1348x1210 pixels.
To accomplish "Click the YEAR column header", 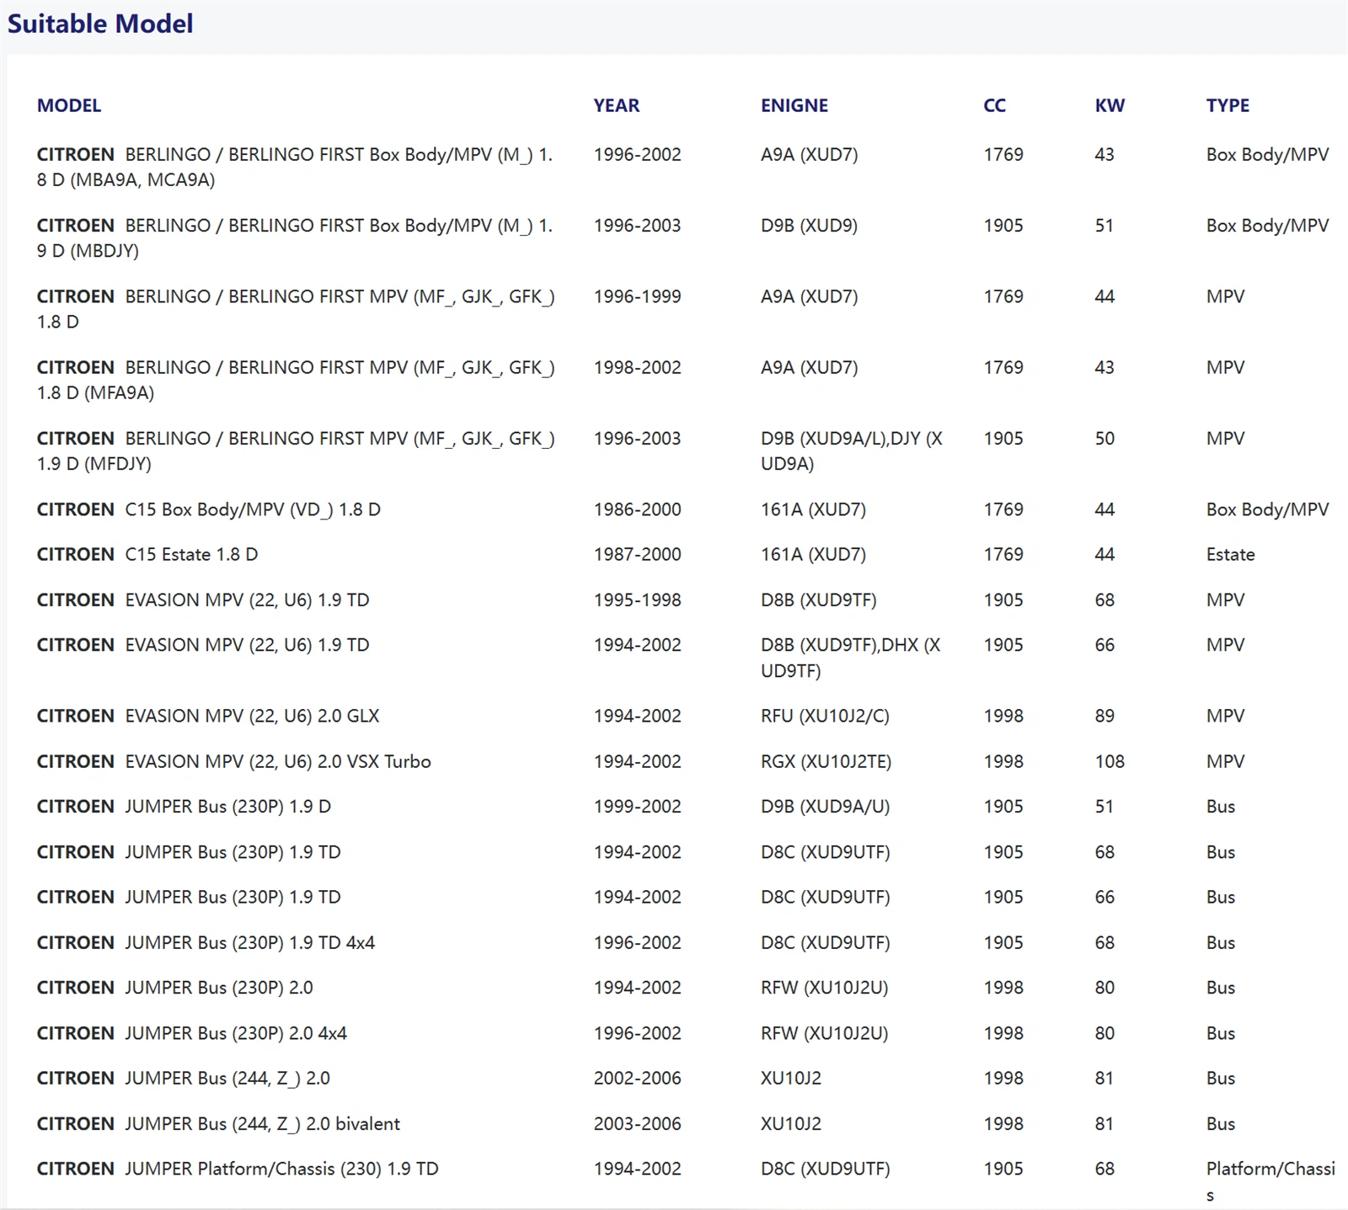I will coord(617,105).
